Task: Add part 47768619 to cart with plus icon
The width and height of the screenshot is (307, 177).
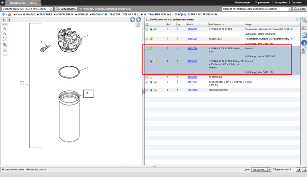Action: click(x=147, y=29)
